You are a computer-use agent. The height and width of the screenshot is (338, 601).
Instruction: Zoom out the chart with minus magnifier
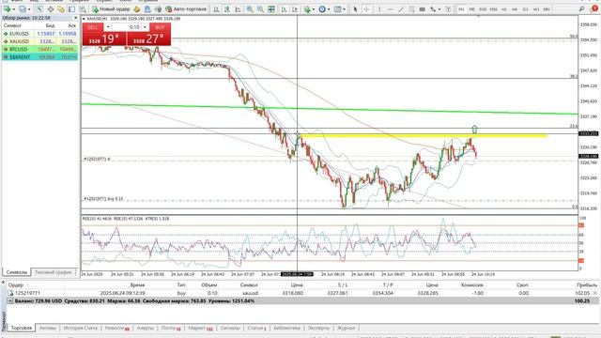[260, 8]
